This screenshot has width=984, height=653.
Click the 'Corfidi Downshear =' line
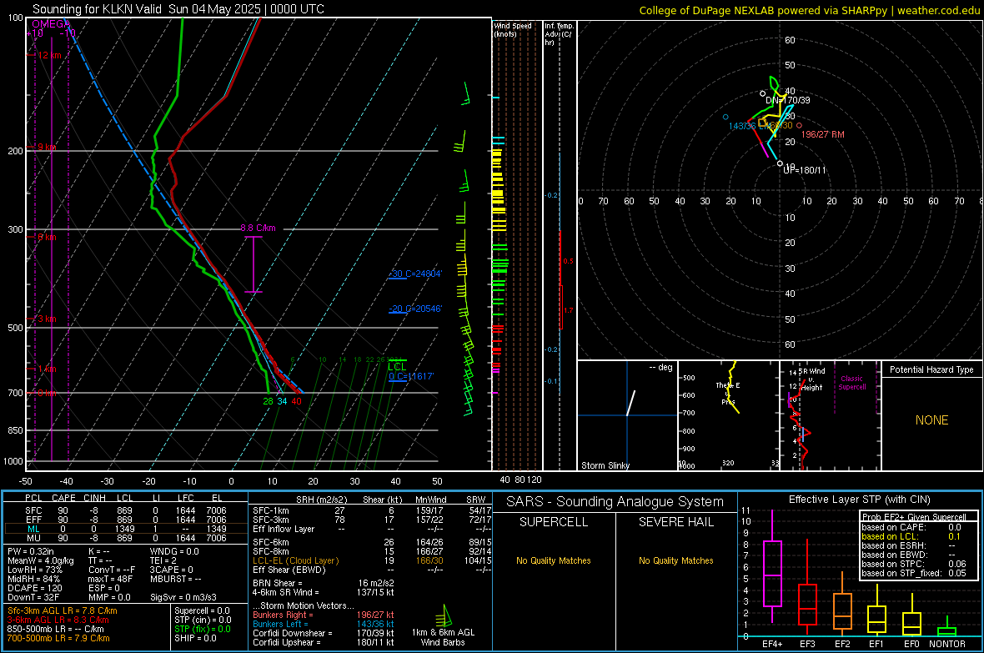(323, 633)
